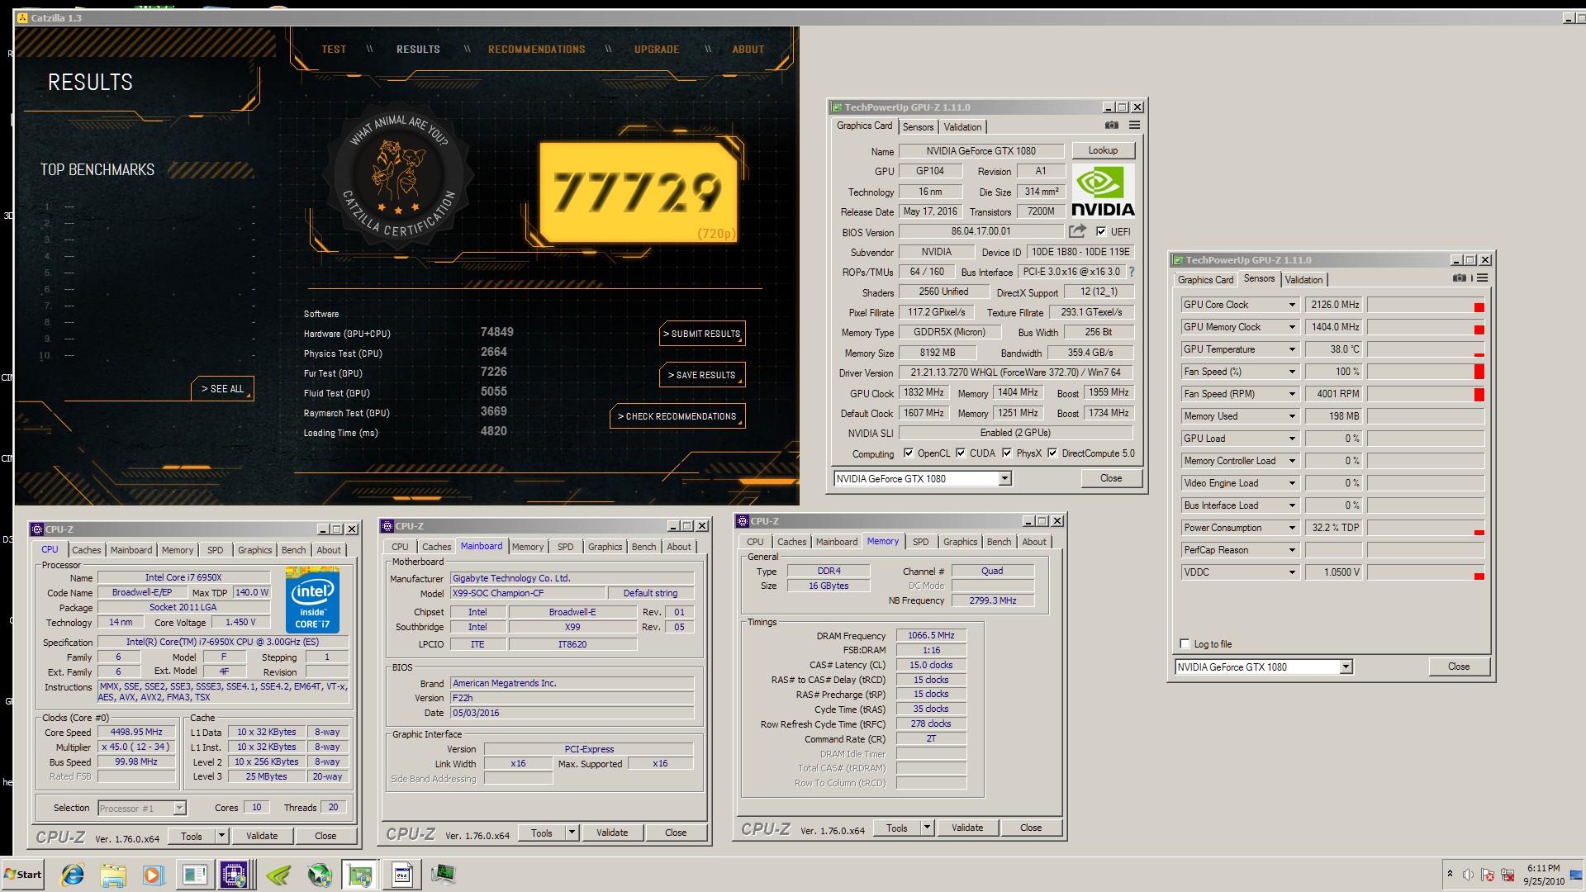Open GPU selection dropdown in Sensors window
1586x892 pixels.
(1346, 667)
